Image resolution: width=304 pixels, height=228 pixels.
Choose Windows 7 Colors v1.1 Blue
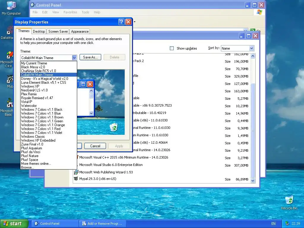click(x=49, y=113)
